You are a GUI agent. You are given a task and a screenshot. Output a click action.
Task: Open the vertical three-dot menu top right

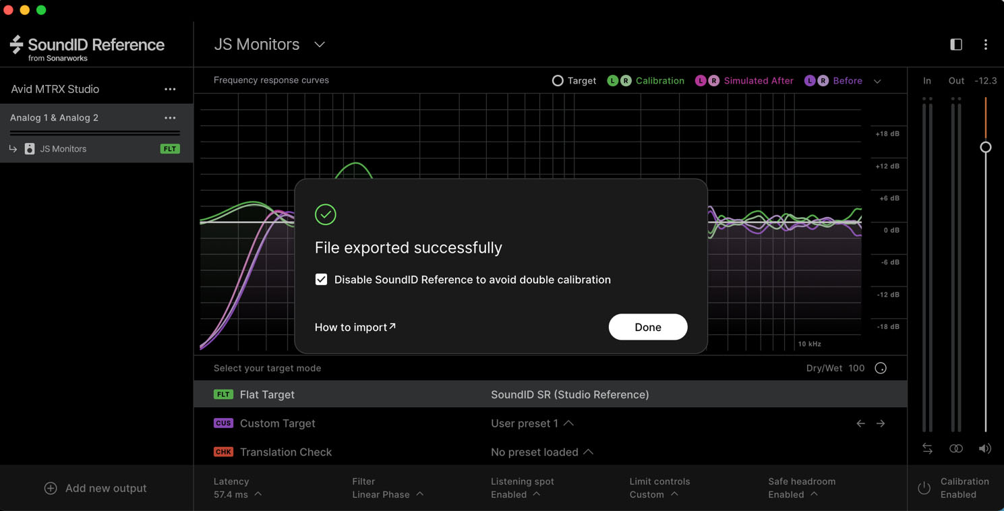click(x=986, y=44)
